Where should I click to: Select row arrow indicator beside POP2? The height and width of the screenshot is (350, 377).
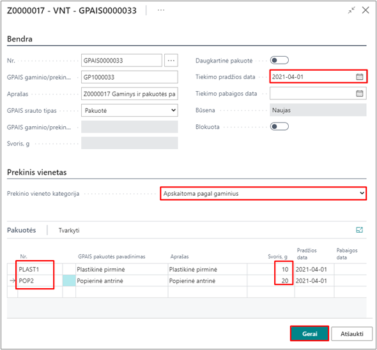click(x=12, y=281)
